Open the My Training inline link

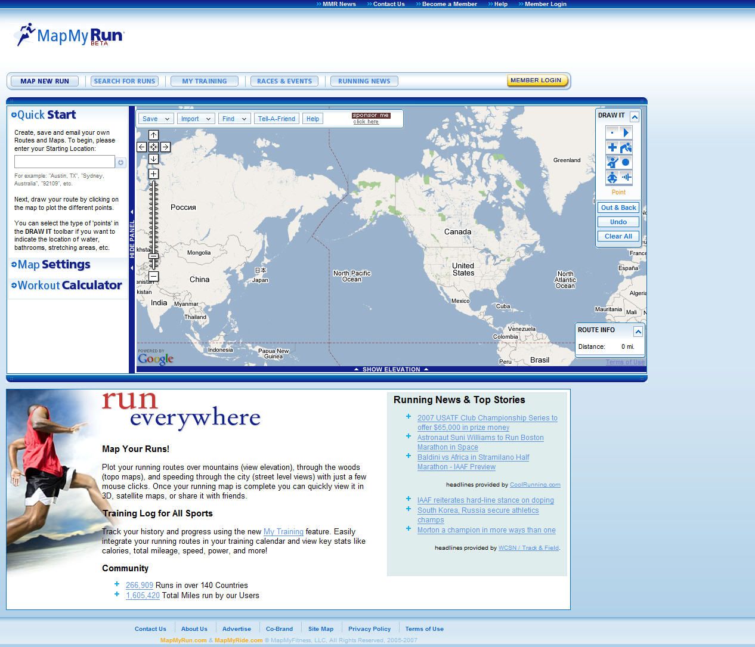(x=283, y=531)
